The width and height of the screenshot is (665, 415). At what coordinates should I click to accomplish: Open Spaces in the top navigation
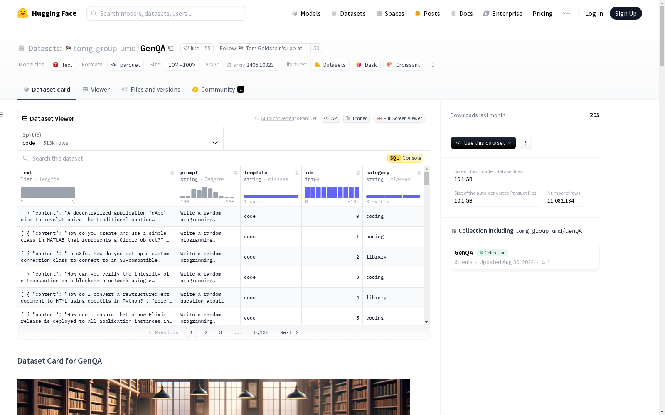[390, 13]
